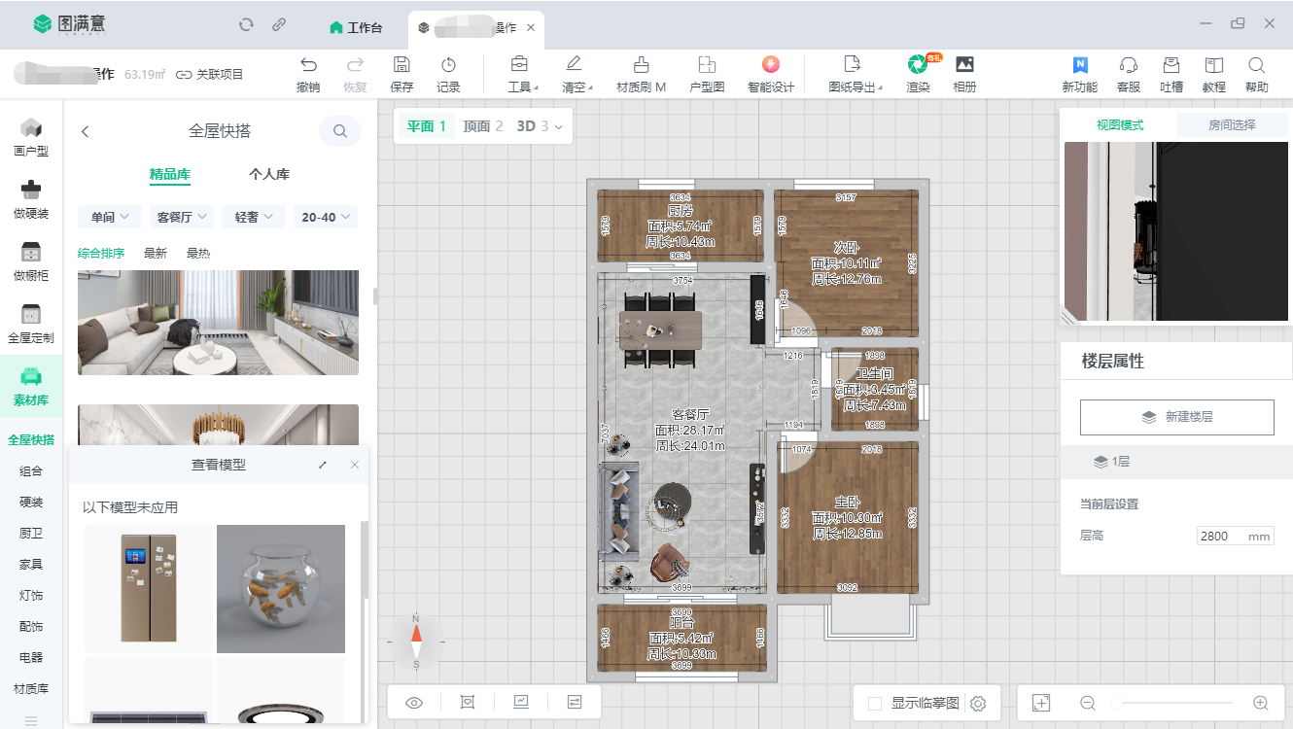Screen dimensions: 1293x729
Task: Select 做橱柜 in left sidebar
Action: coord(31,261)
